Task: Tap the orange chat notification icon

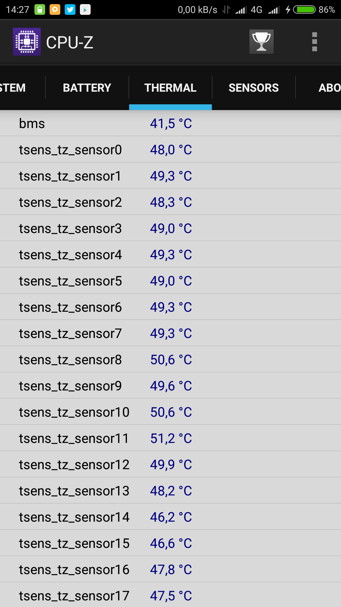Action: 55,9
